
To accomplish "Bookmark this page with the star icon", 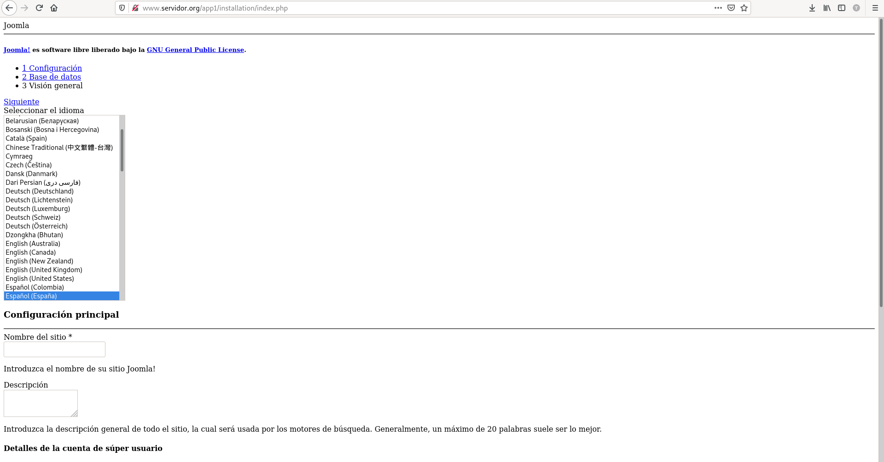I will point(744,8).
